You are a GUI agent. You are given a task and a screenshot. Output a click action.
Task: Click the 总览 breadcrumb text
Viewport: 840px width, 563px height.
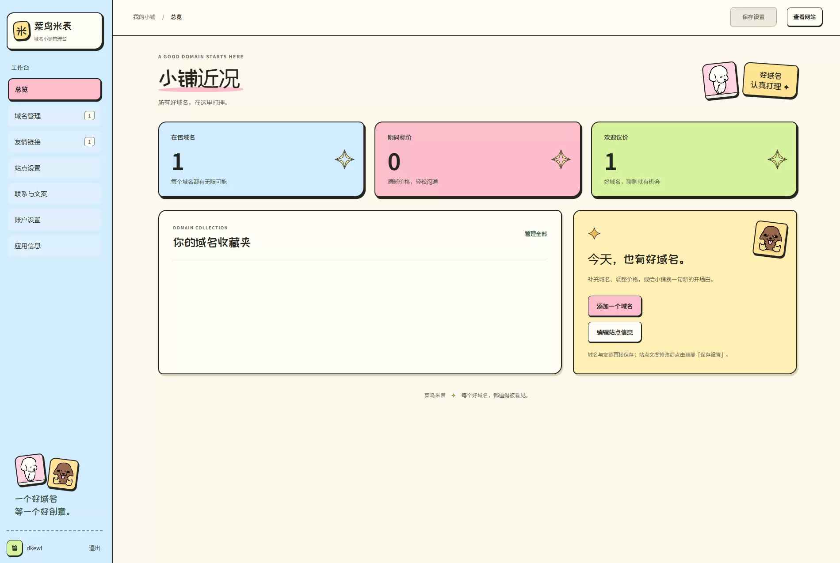(176, 17)
